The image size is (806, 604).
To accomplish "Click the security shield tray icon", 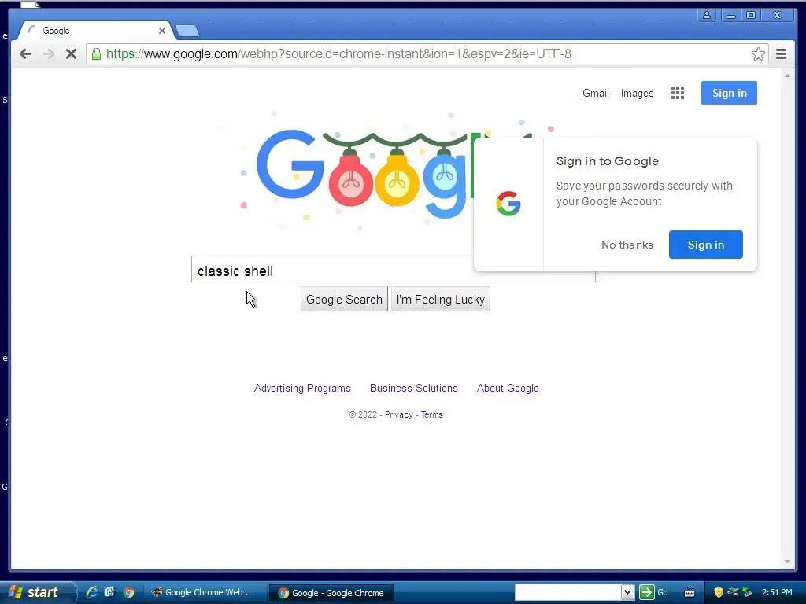I will pos(719,592).
